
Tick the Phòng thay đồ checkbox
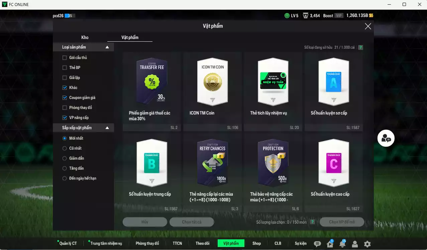click(x=65, y=108)
